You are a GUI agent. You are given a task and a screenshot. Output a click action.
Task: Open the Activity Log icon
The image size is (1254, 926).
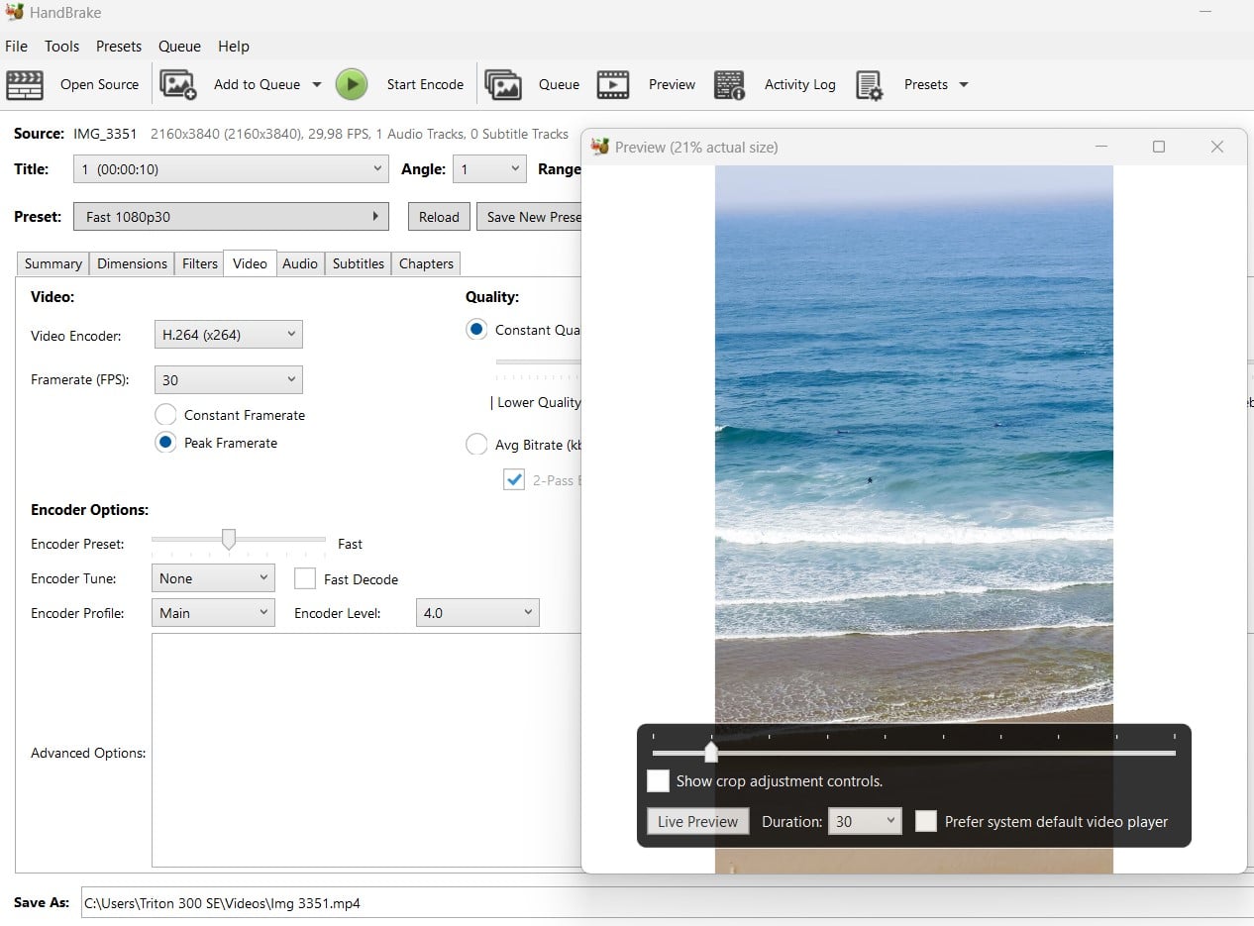(x=730, y=85)
